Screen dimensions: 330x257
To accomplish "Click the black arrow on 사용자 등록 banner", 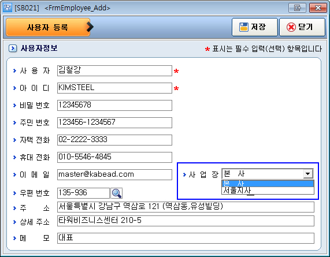I will (x=90, y=27).
